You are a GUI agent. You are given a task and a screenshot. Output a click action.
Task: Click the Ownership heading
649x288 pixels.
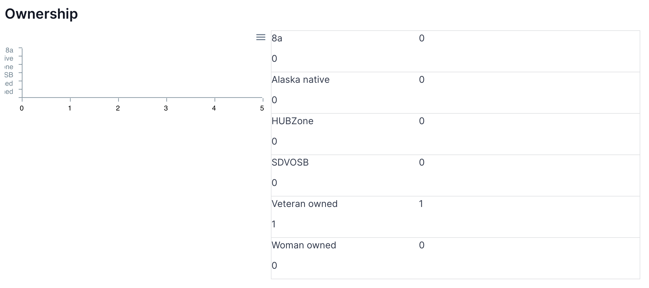pyautogui.click(x=41, y=14)
